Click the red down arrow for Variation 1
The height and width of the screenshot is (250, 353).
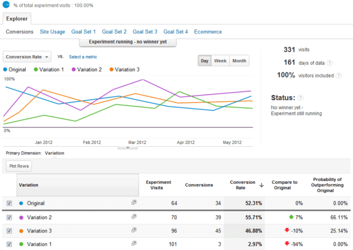pos(287,244)
